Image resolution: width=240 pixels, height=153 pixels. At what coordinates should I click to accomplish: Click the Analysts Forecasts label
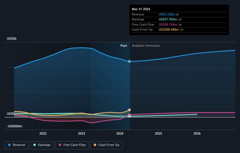(146, 46)
